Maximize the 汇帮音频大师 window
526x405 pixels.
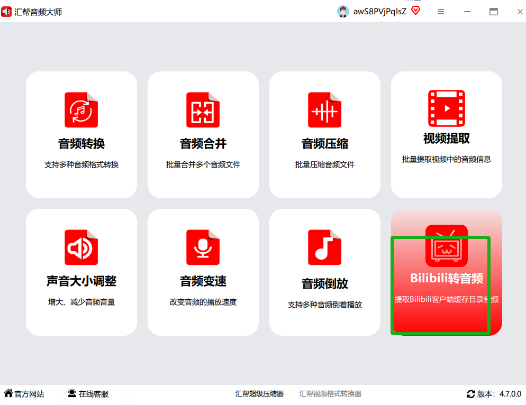[x=494, y=12]
